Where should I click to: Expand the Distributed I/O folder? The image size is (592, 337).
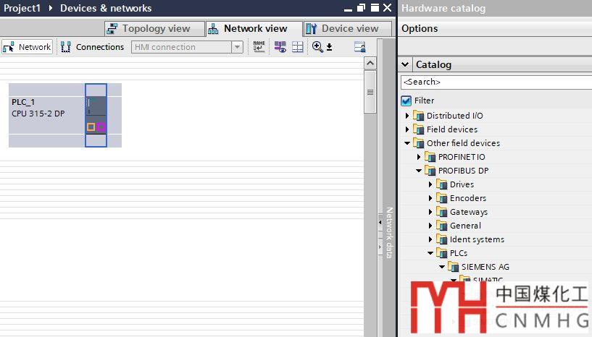(x=407, y=116)
